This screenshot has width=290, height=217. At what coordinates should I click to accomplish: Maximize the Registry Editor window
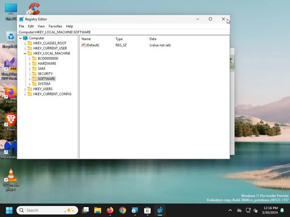tap(210, 19)
